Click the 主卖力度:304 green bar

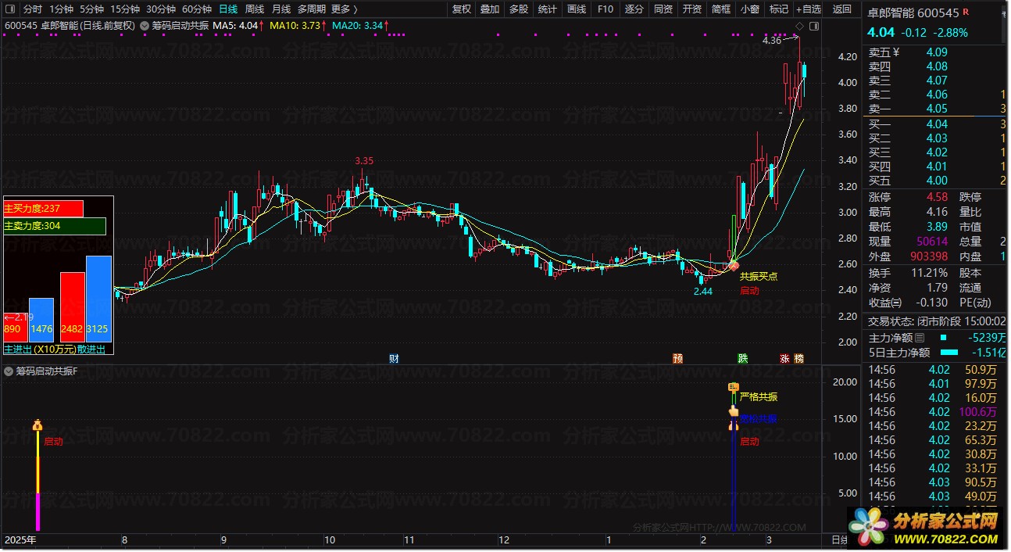(55, 226)
